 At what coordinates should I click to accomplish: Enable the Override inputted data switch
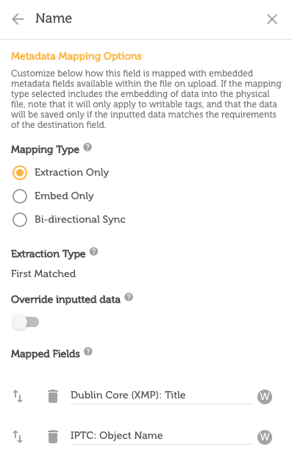coord(25,322)
